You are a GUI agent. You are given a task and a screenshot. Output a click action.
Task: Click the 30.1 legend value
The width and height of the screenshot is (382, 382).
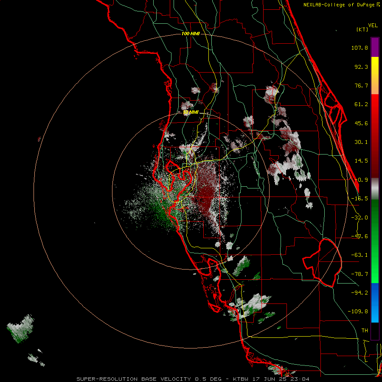pos(361,142)
